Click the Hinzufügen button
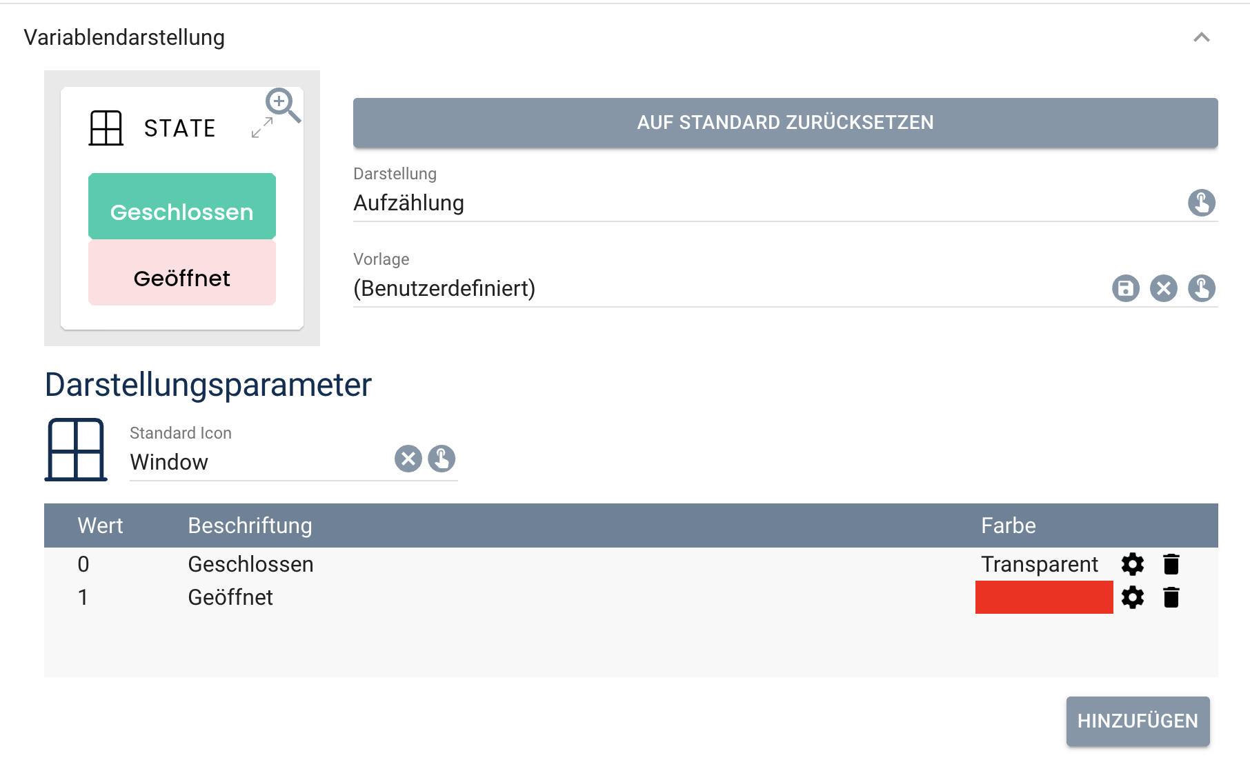This screenshot has width=1250, height=771. click(x=1138, y=721)
